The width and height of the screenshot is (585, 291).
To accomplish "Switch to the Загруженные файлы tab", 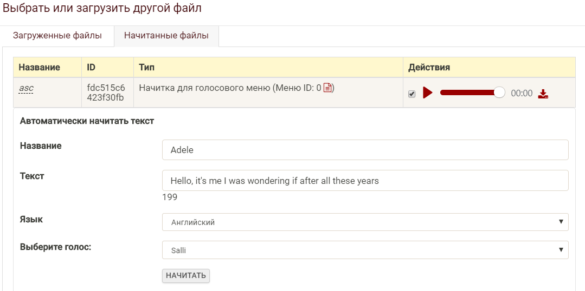I will (57, 36).
